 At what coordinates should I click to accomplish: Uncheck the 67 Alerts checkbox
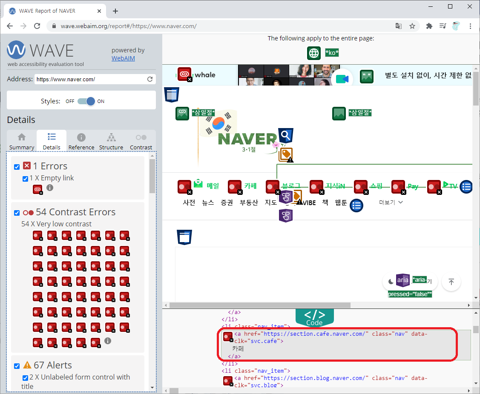coord(17,366)
